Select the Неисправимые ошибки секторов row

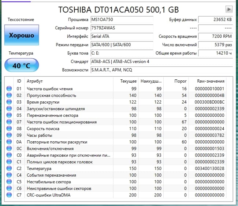[x=115, y=188]
